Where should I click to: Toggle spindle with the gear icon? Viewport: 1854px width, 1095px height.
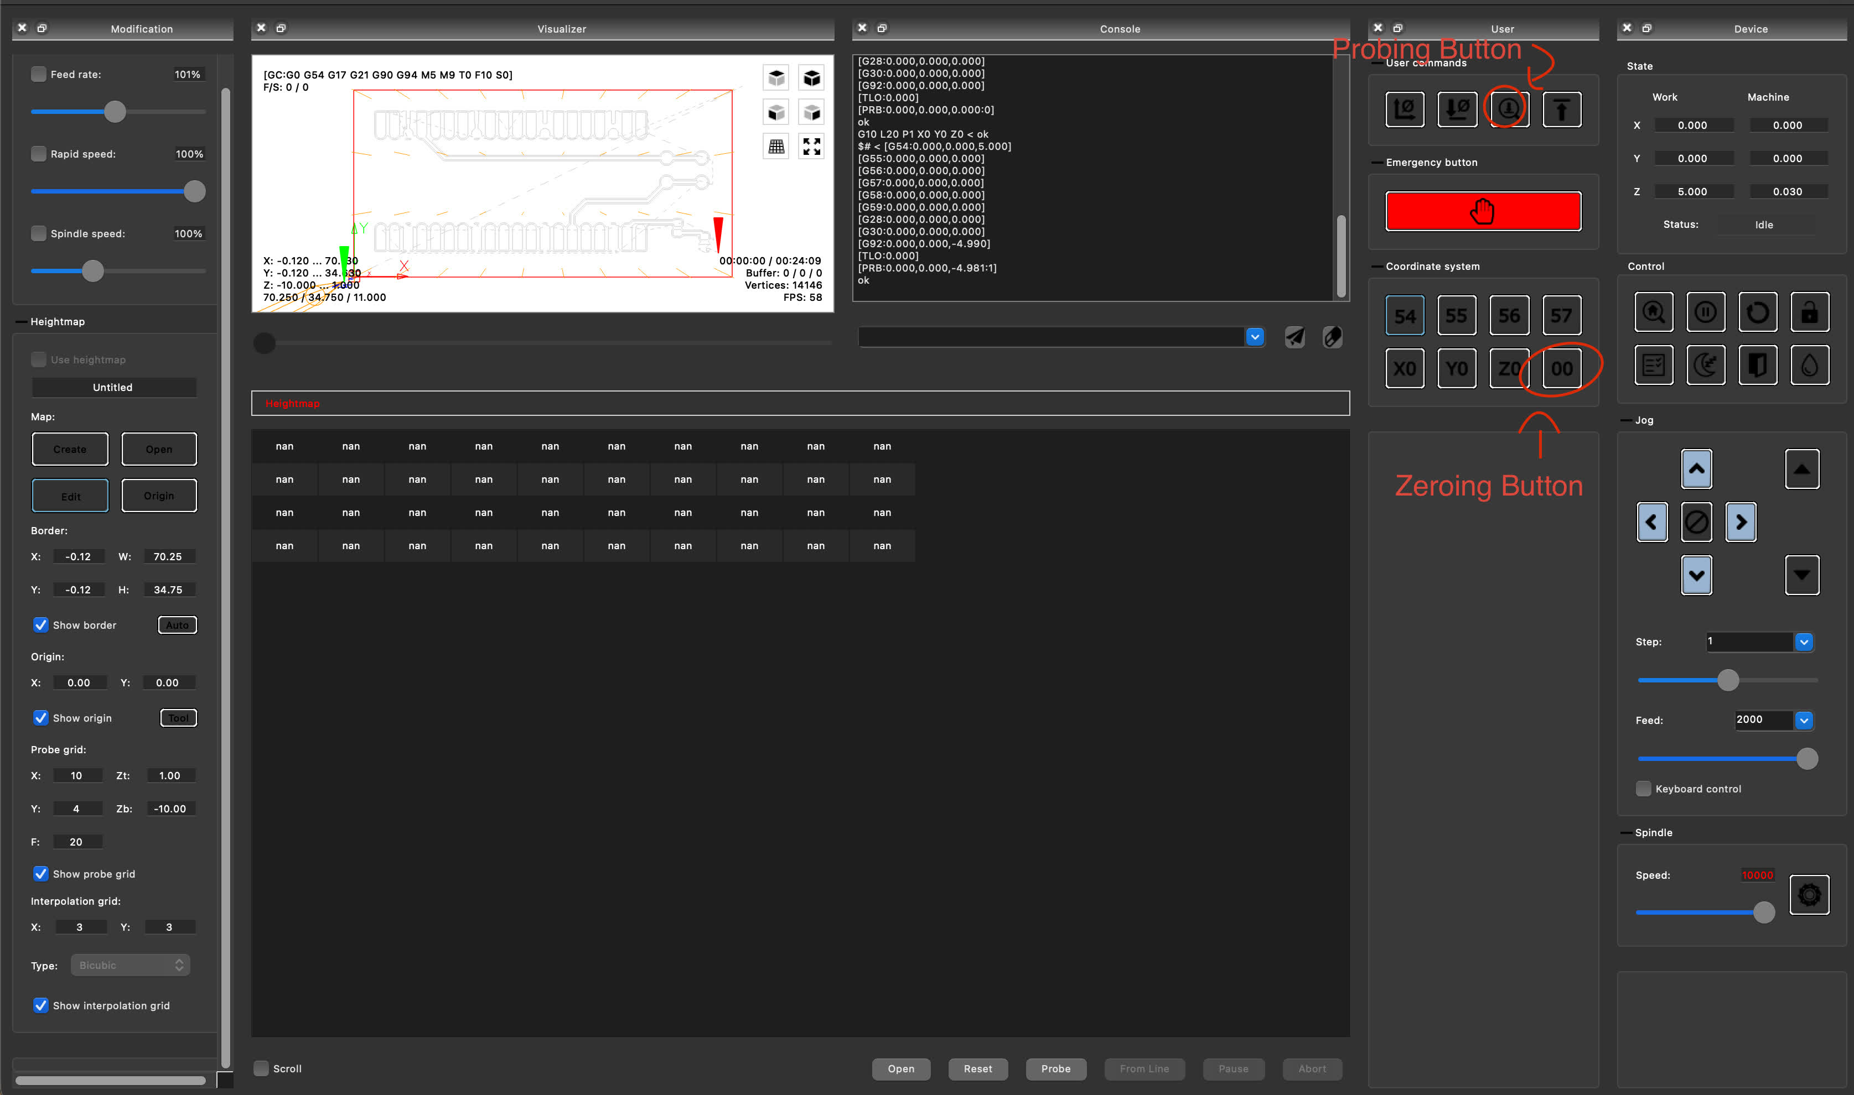[x=1809, y=895]
